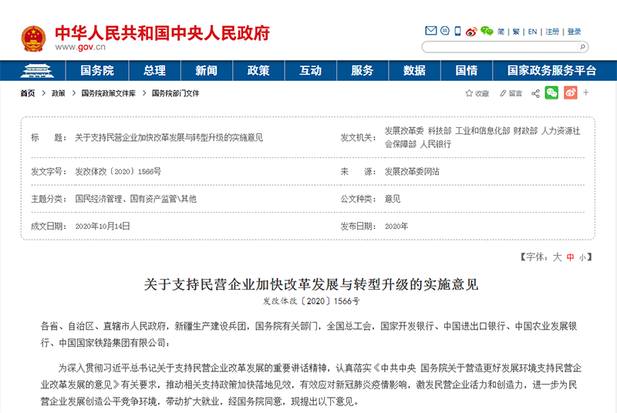617x413 pixels.
Task: Open the Weibo icon in the header
Action: pos(471,32)
